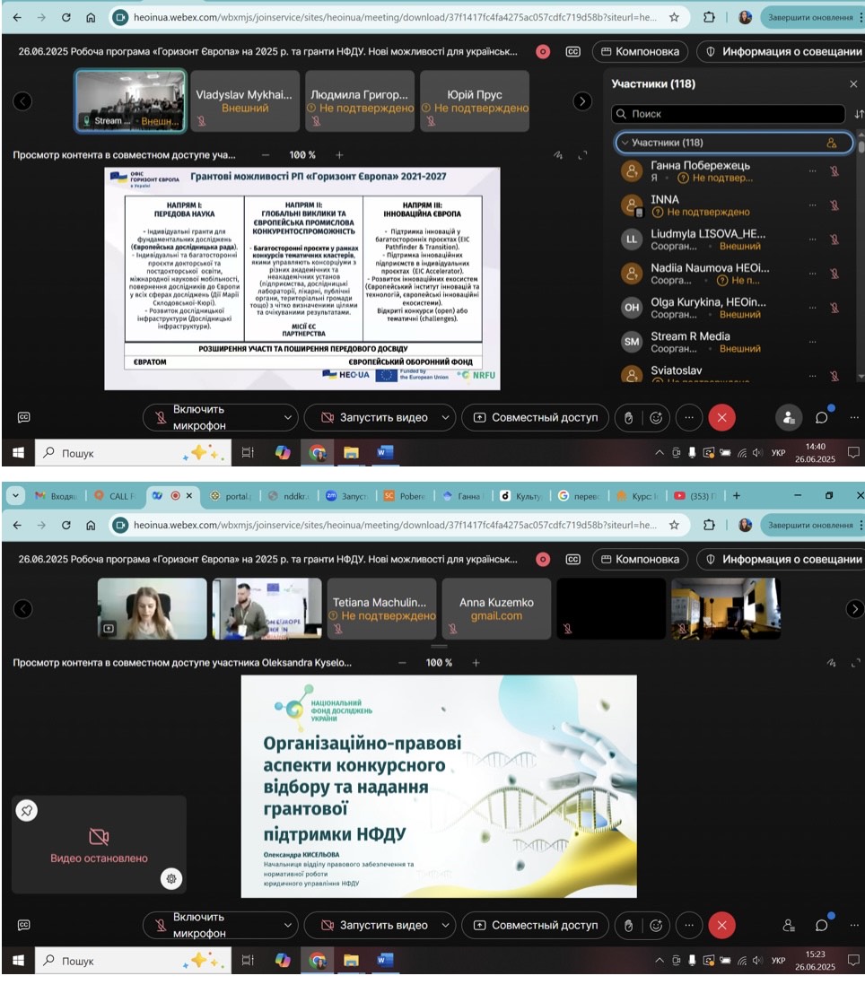Click Совместный доступ in the 15:23 window

(x=535, y=926)
